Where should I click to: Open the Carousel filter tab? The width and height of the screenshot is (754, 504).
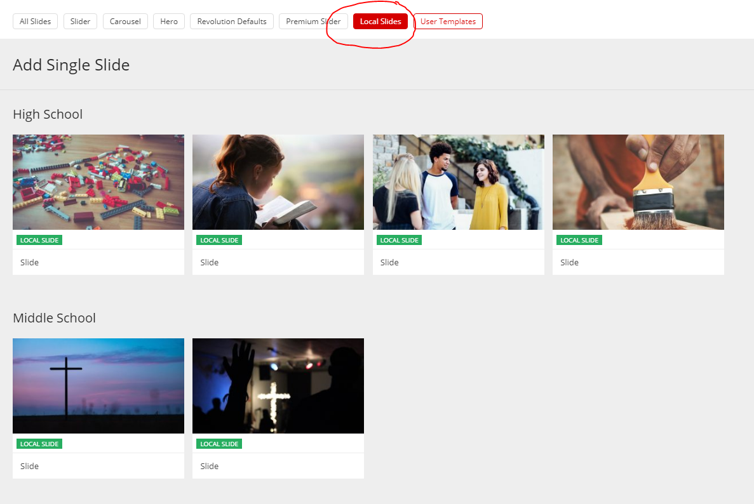[x=125, y=22]
